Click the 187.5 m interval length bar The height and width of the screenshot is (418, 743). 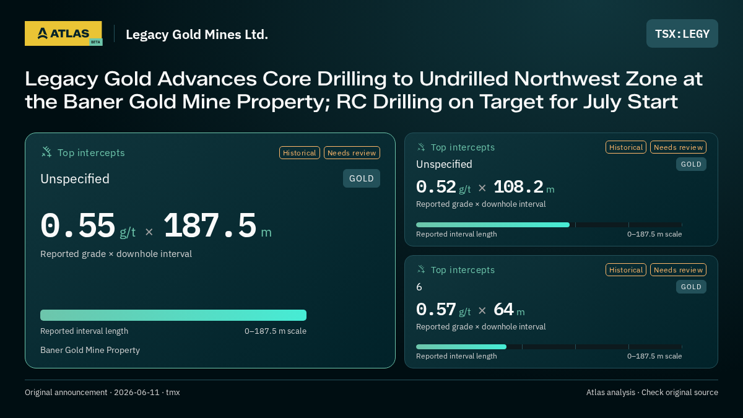pos(173,315)
